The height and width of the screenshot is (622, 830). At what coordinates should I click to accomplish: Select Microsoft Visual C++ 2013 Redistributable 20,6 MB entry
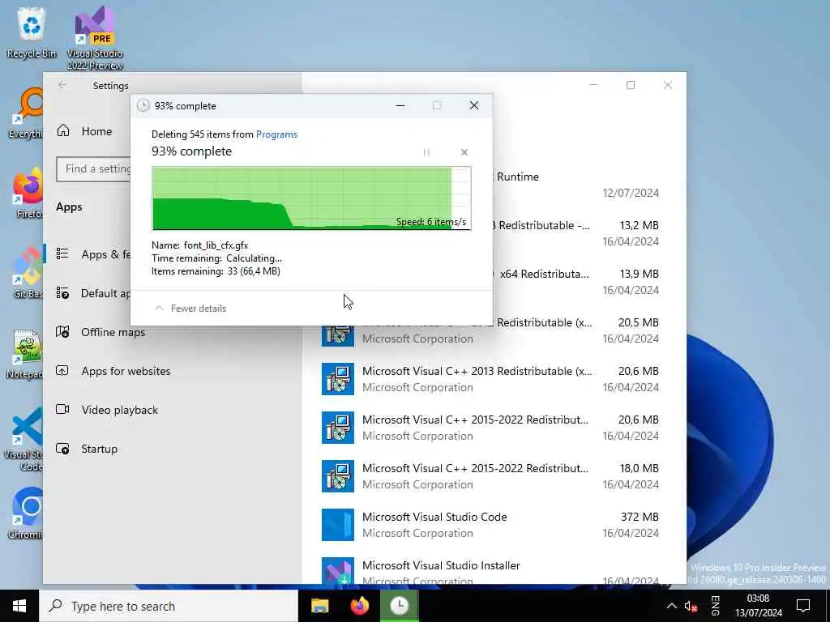click(490, 379)
